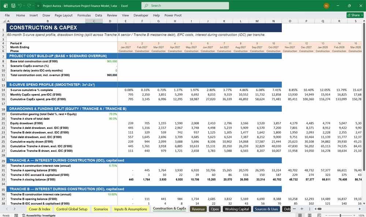The image size is (366, 217).
Task: Click the previous sheet navigation arrow
Action: tap(7, 209)
